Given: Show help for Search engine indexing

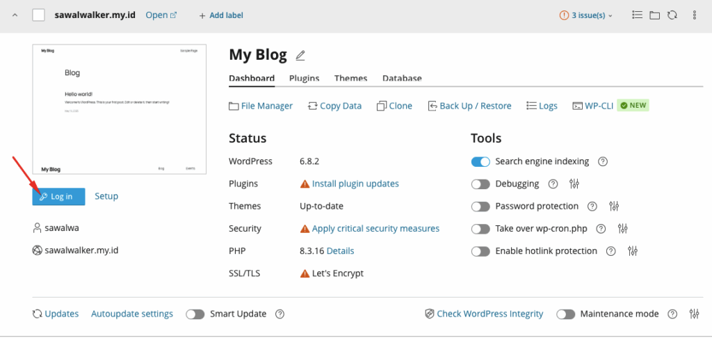Looking at the screenshot, I should point(603,161).
